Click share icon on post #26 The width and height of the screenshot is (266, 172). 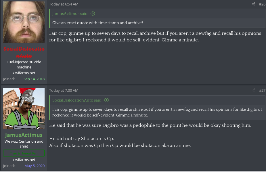click(x=253, y=4)
